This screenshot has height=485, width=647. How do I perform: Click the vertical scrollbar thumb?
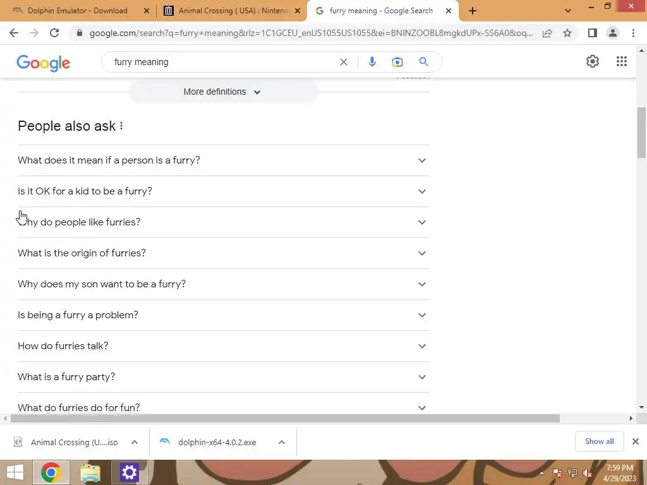[x=642, y=132]
